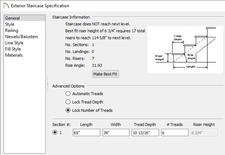Open the Fill Style panel
This screenshot has width=225, height=155.
point(25,49)
